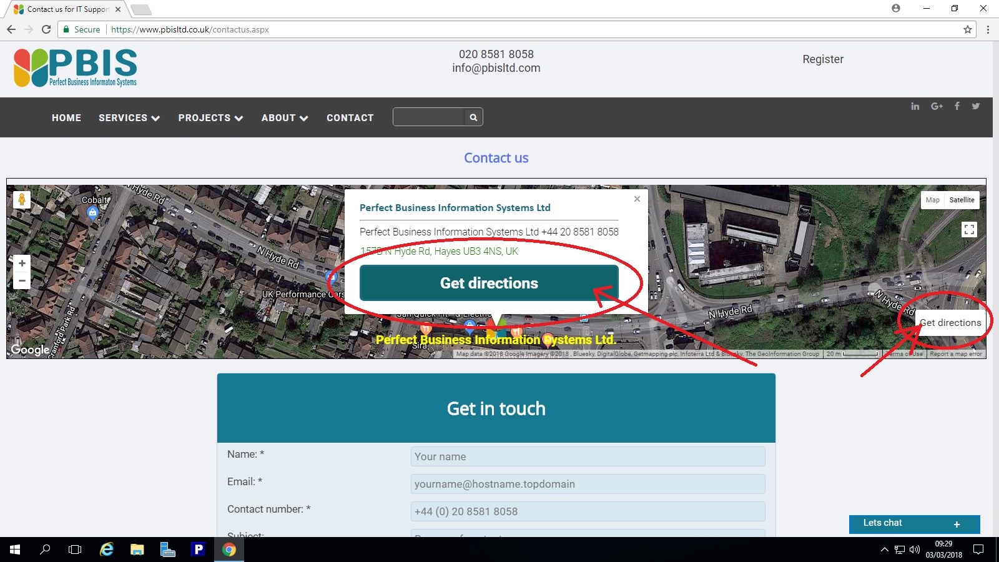Viewport: 999px width, 562px height.
Task: Open LinkedIn social icon in navbar
Action: tap(915, 106)
